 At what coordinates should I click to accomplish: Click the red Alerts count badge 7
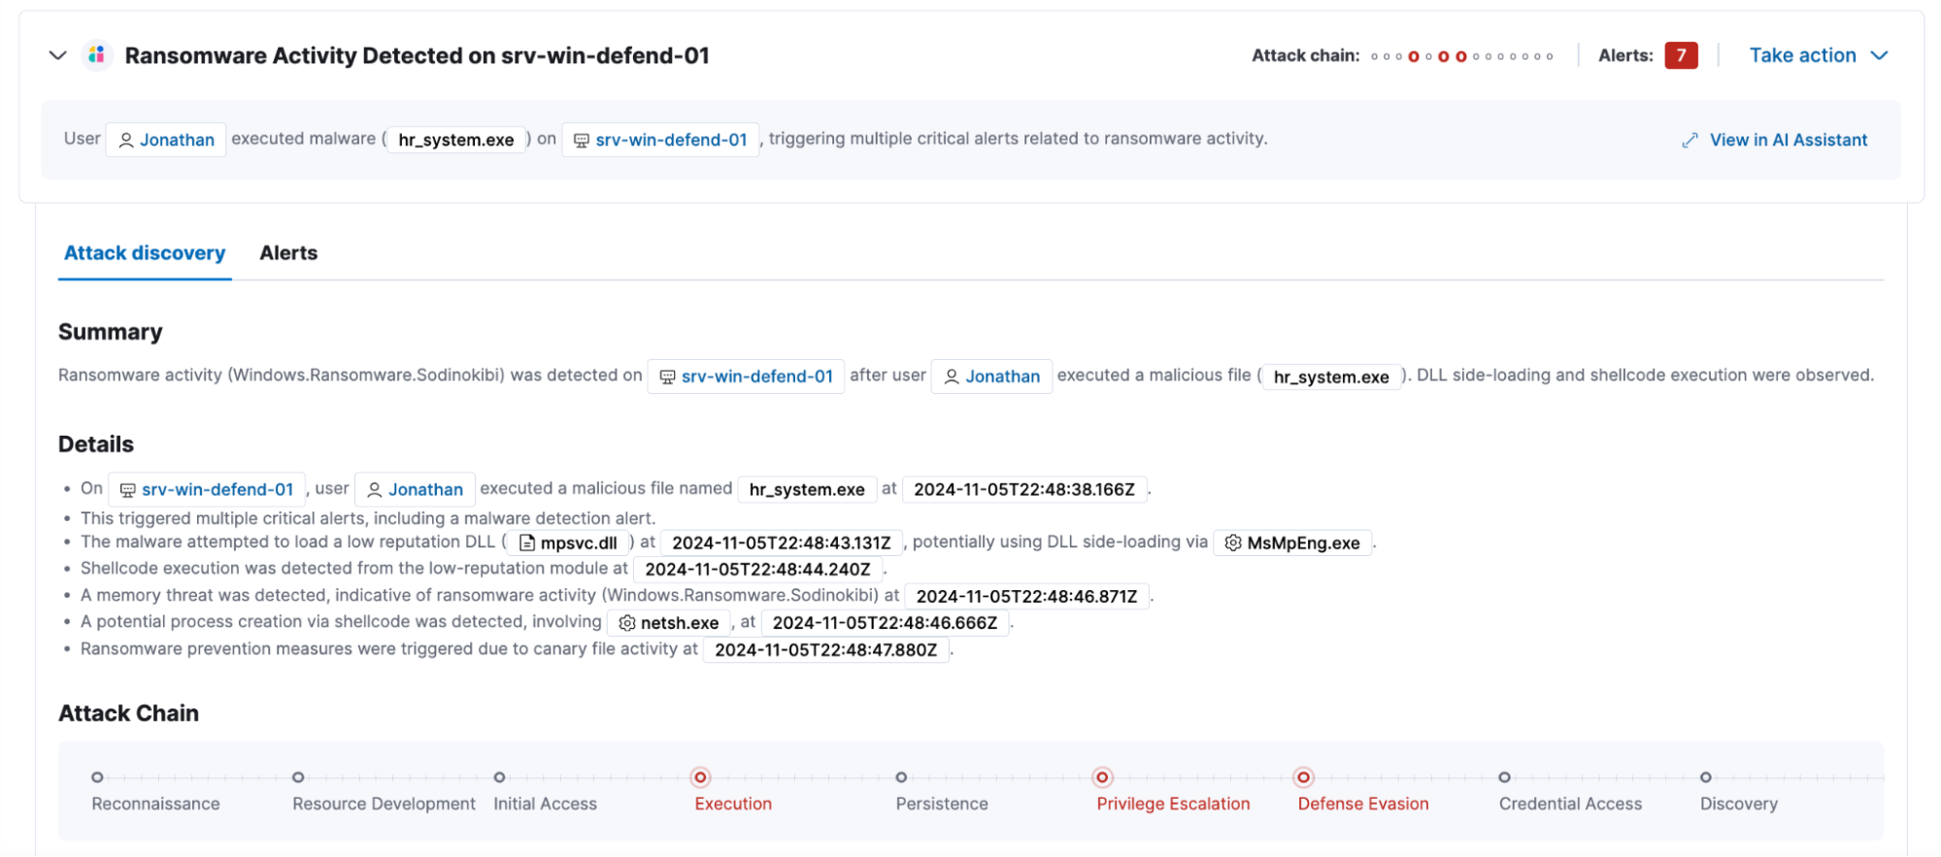pos(1681,55)
